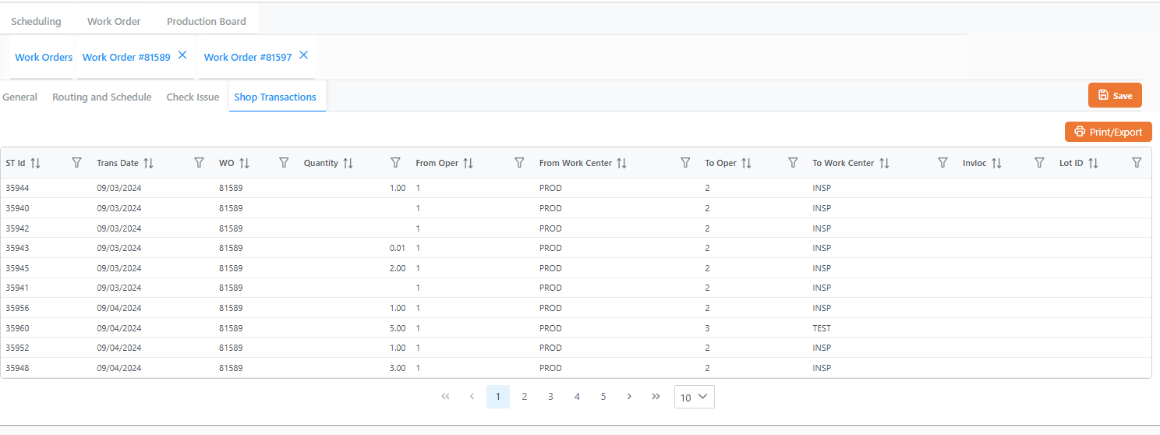Click ST Id cell 35956
The width and height of the screenshot is (1160, 435).
(17, 308)
